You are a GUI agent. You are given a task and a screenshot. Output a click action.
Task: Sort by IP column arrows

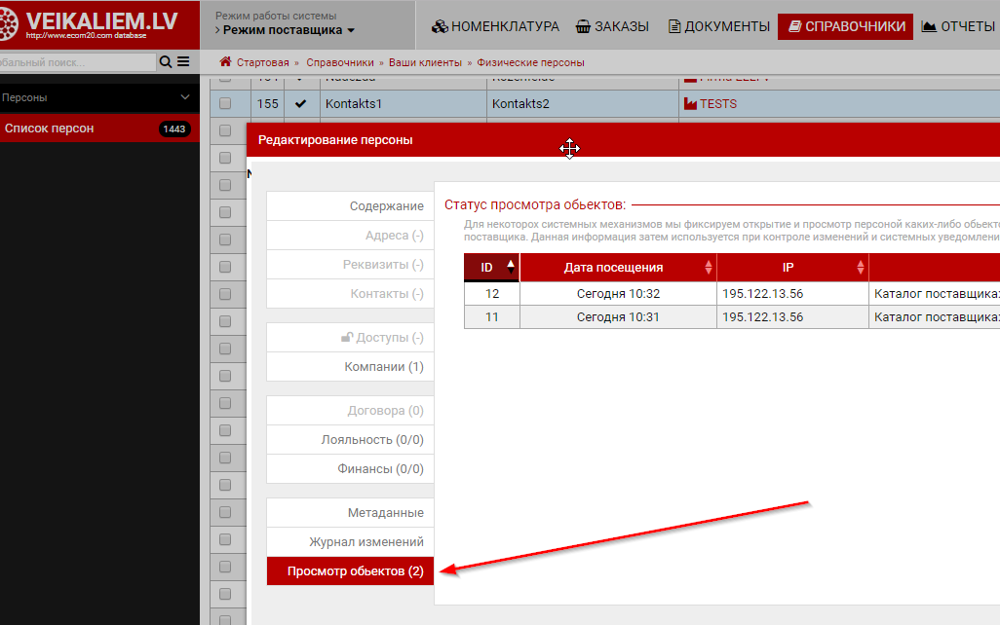point(861,268)
